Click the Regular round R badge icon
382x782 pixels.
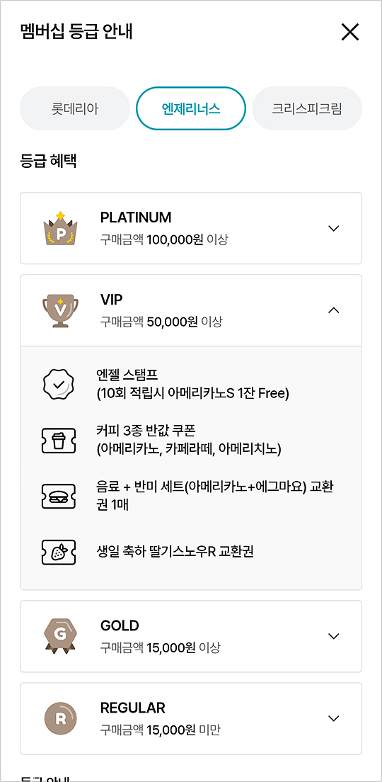[x=60, y=719]
